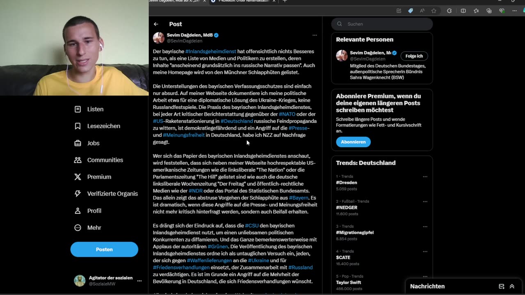
Task: Click the read aloud icon in address bar
Action: pyautogui.click(x=422, y=11)
